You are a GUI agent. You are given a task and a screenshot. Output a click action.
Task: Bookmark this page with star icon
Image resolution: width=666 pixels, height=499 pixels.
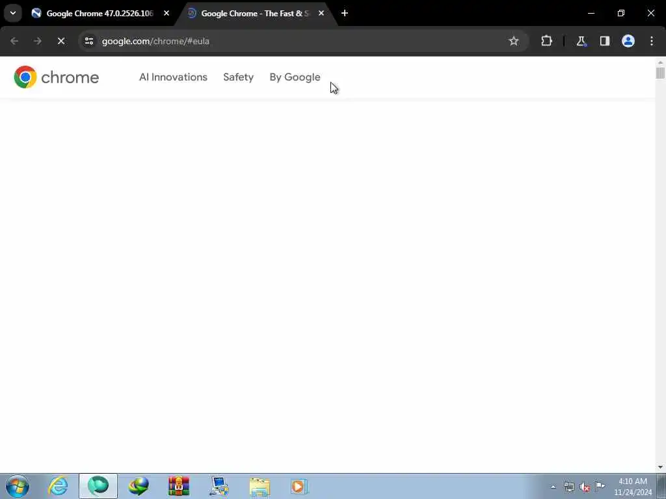click(x=514, y=41)
